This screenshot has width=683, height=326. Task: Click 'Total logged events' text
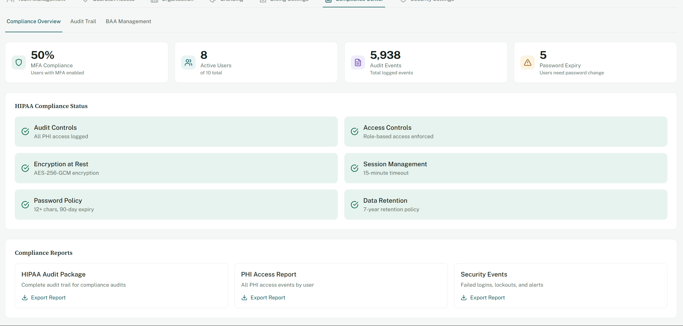point(391,73)
